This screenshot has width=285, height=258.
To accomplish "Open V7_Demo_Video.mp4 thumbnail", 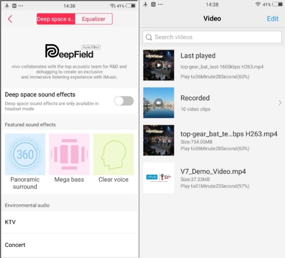I will (159, 178).
